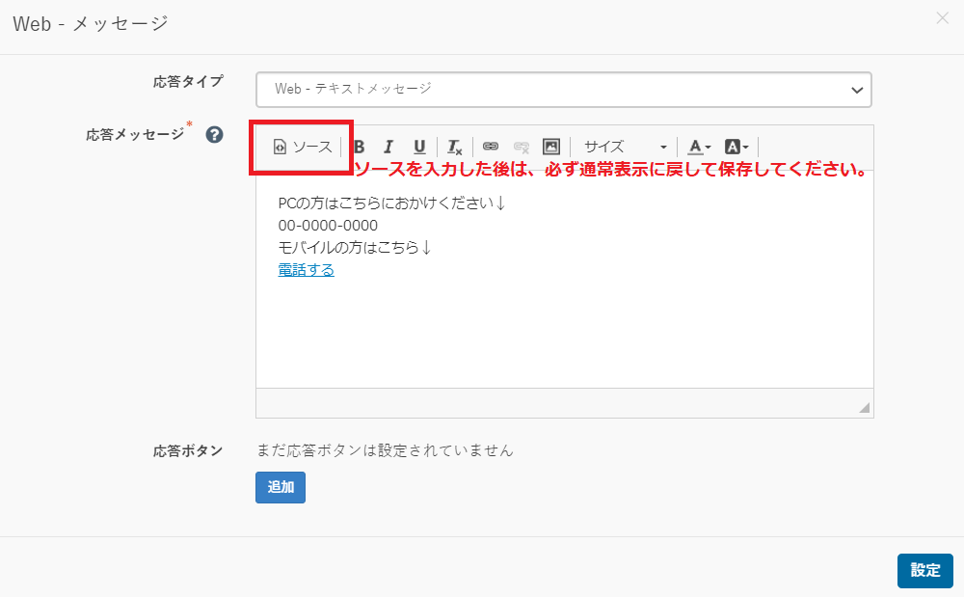Insert an image into message
Viewport: 964px width, 597px height.
pyautogui.click(x=550, y=147)
